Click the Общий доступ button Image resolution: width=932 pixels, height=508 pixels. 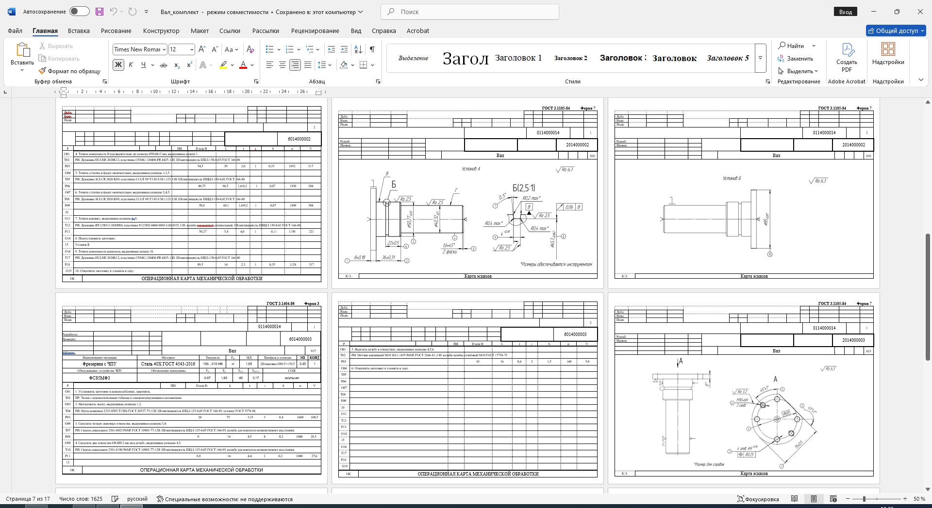click(896, 31)
